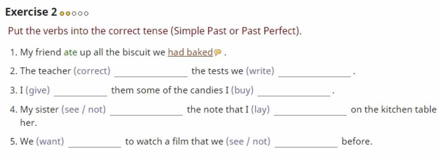
Task: Click the second filled difficulty dot
Action: click(x=68, y=13)
